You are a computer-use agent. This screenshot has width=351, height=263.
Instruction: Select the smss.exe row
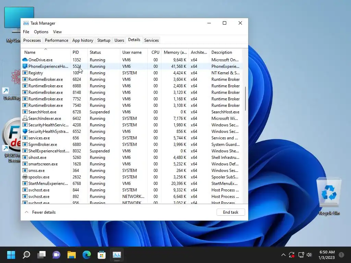pos(132,170)
